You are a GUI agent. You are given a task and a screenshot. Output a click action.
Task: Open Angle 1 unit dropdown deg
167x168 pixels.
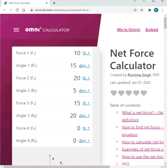click(x=85, y=66)
